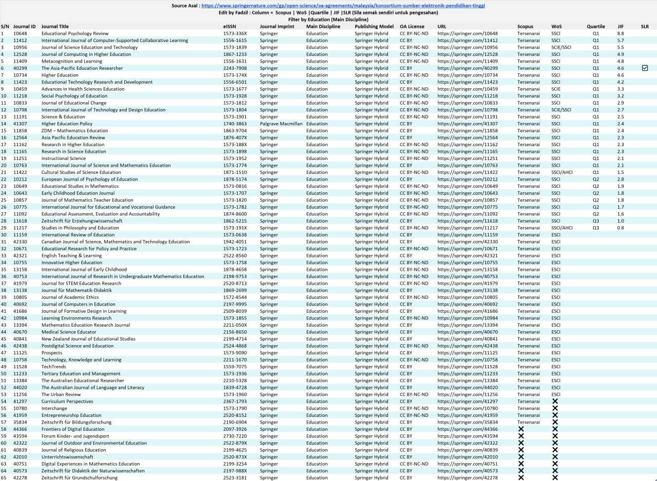Click the 'Filter by Education (Main Discipline)' heading
Viewport: 657px width, 481px height.
[x=328, y=19]
